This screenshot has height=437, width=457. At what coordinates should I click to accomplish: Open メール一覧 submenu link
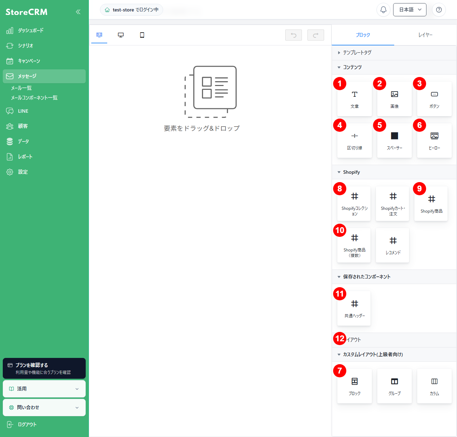coord(21,88)
